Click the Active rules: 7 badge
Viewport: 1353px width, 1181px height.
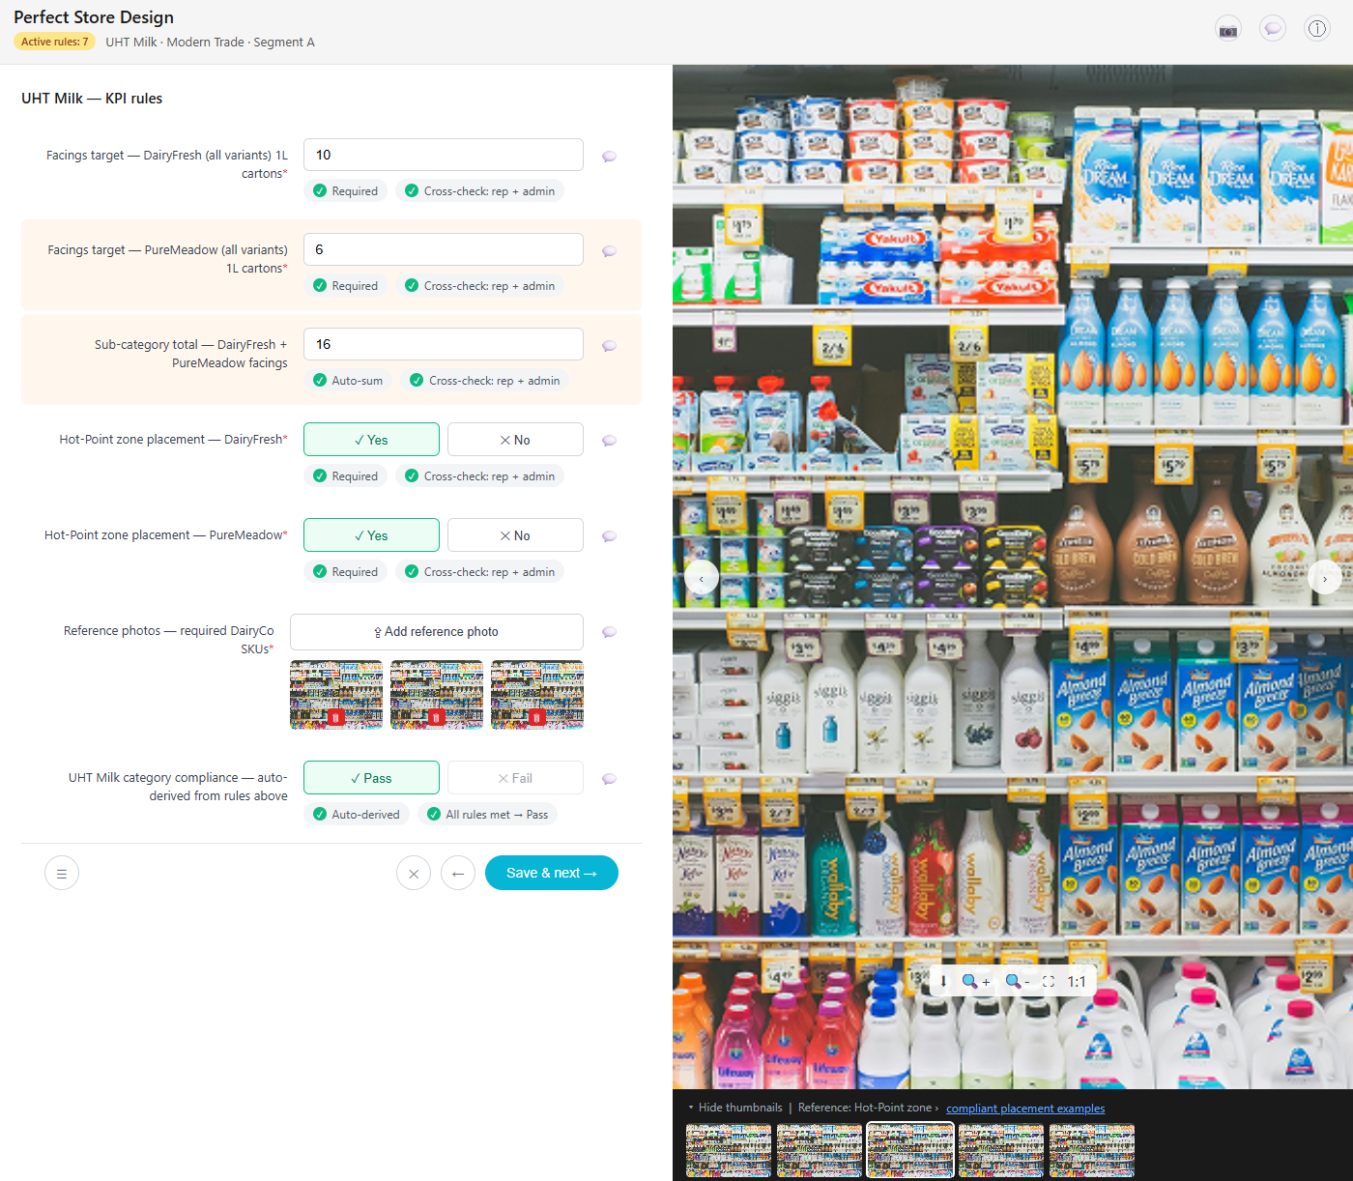pyautogui.click(x=54, y=42)
